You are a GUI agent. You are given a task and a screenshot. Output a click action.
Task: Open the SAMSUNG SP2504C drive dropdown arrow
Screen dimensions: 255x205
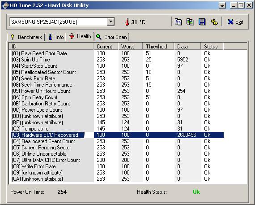[x=111, y=22]
